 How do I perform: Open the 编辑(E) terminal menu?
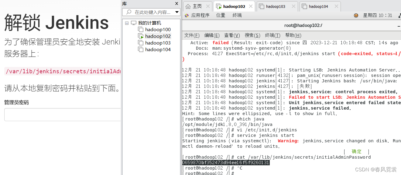tap(212, 35)
